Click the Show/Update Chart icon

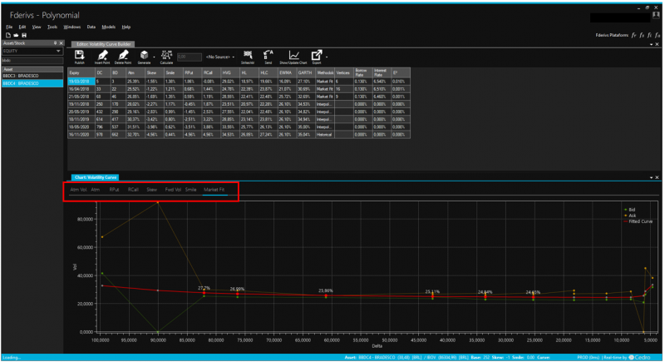pos(294,55)
